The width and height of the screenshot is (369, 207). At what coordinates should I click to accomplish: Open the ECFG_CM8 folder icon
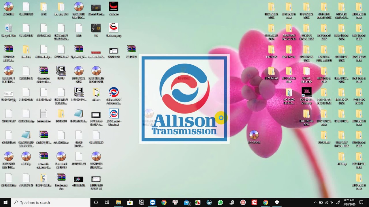coord(44,180)
